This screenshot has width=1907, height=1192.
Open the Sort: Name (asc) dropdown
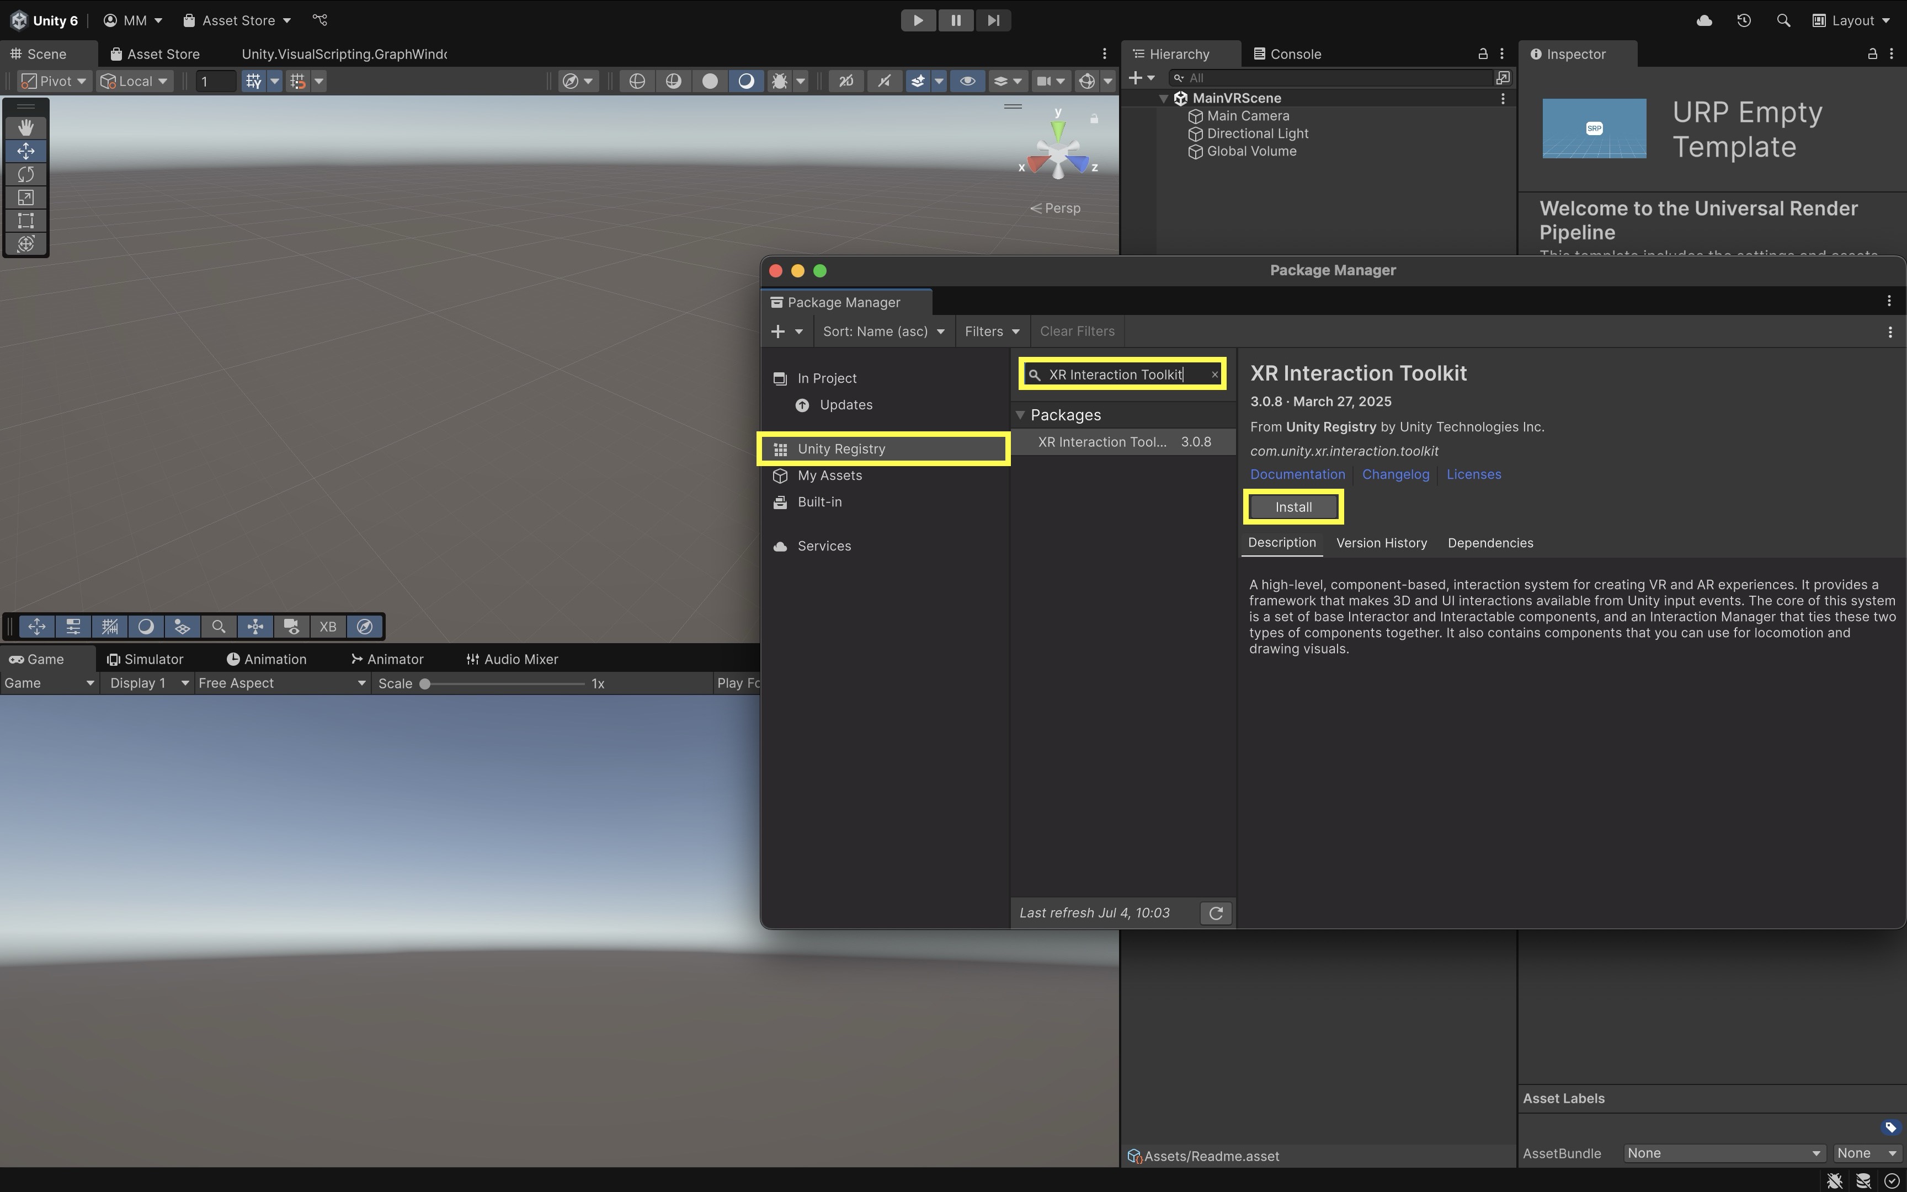883,331
